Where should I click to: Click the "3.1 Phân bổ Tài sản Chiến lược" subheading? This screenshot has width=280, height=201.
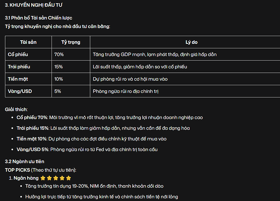point(39,18)
